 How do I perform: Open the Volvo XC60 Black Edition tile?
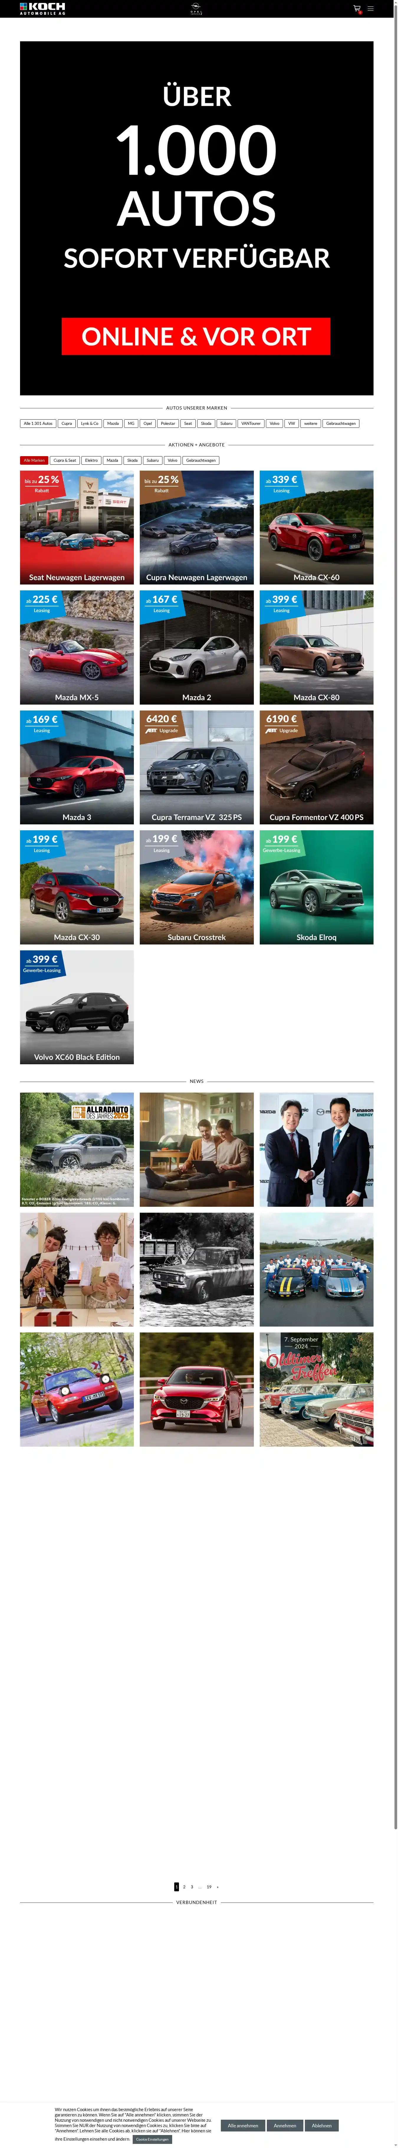(x=77, y=1007)
